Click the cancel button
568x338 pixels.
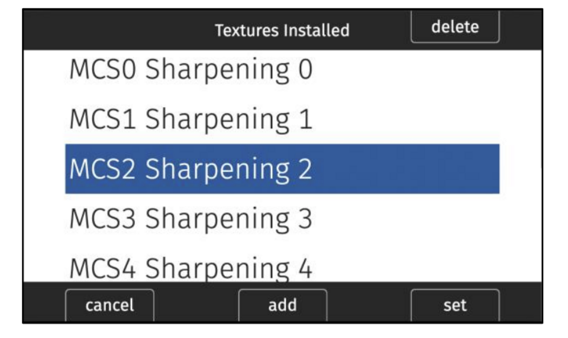(x=109, y=305)
